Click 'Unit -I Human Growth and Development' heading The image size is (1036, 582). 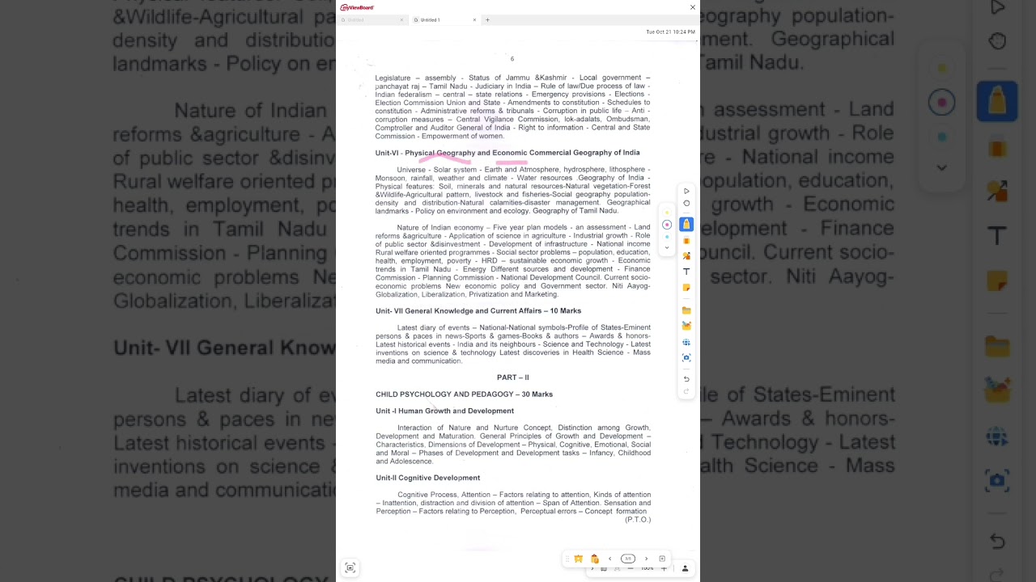[x=444, y=411]
